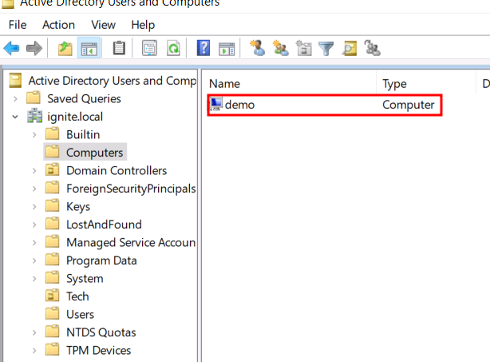
Task: Expand the TPM Devices node
Action: (34, 351)
